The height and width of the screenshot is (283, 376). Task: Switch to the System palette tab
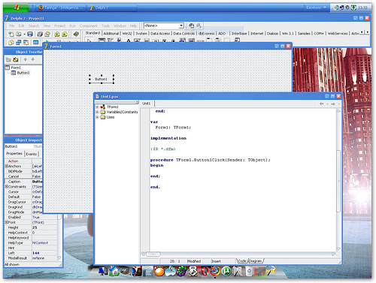tap(141, 34)
